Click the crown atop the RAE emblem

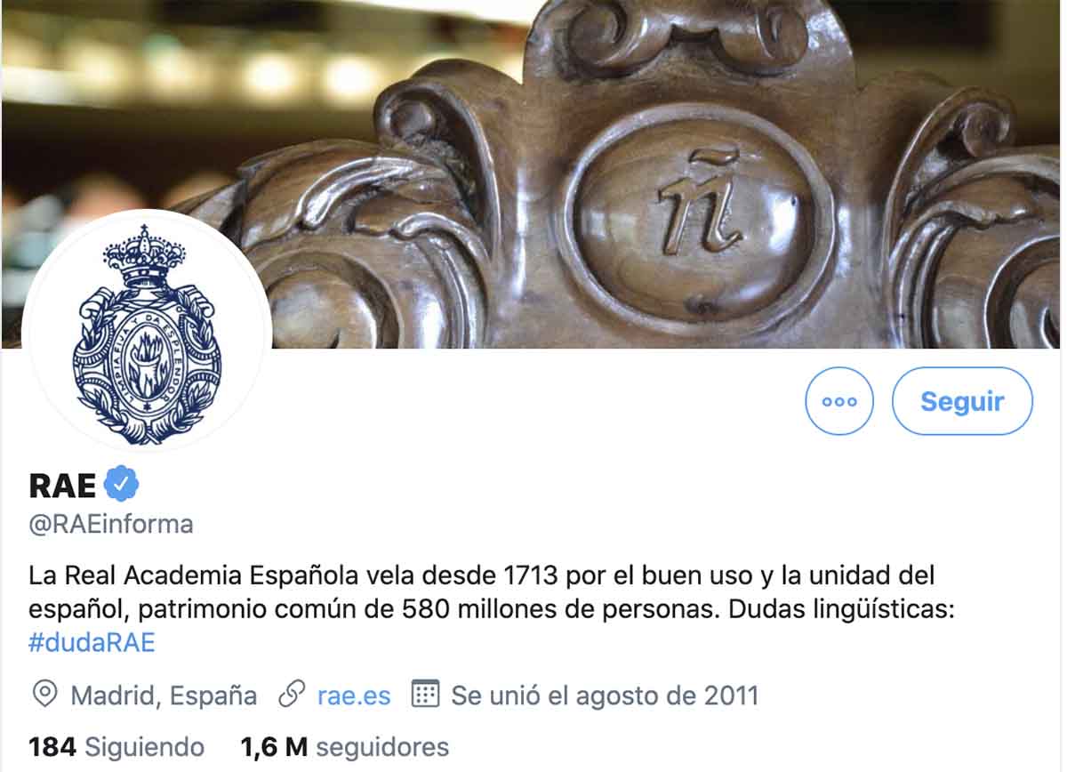[144, 257]
